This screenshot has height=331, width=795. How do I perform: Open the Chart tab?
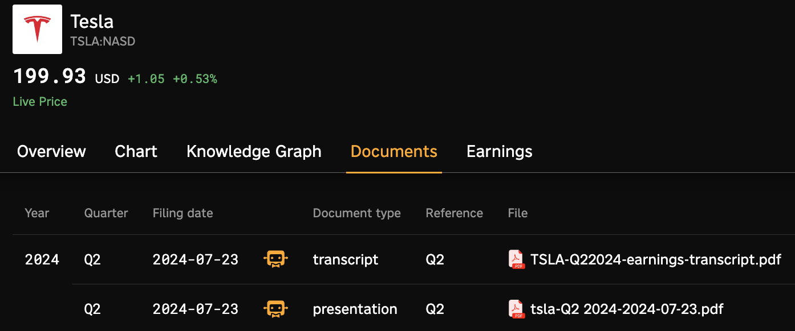136,151
